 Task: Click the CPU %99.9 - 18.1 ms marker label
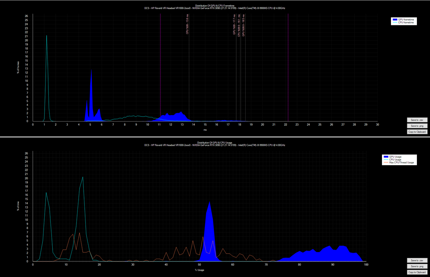pos(239,25)
